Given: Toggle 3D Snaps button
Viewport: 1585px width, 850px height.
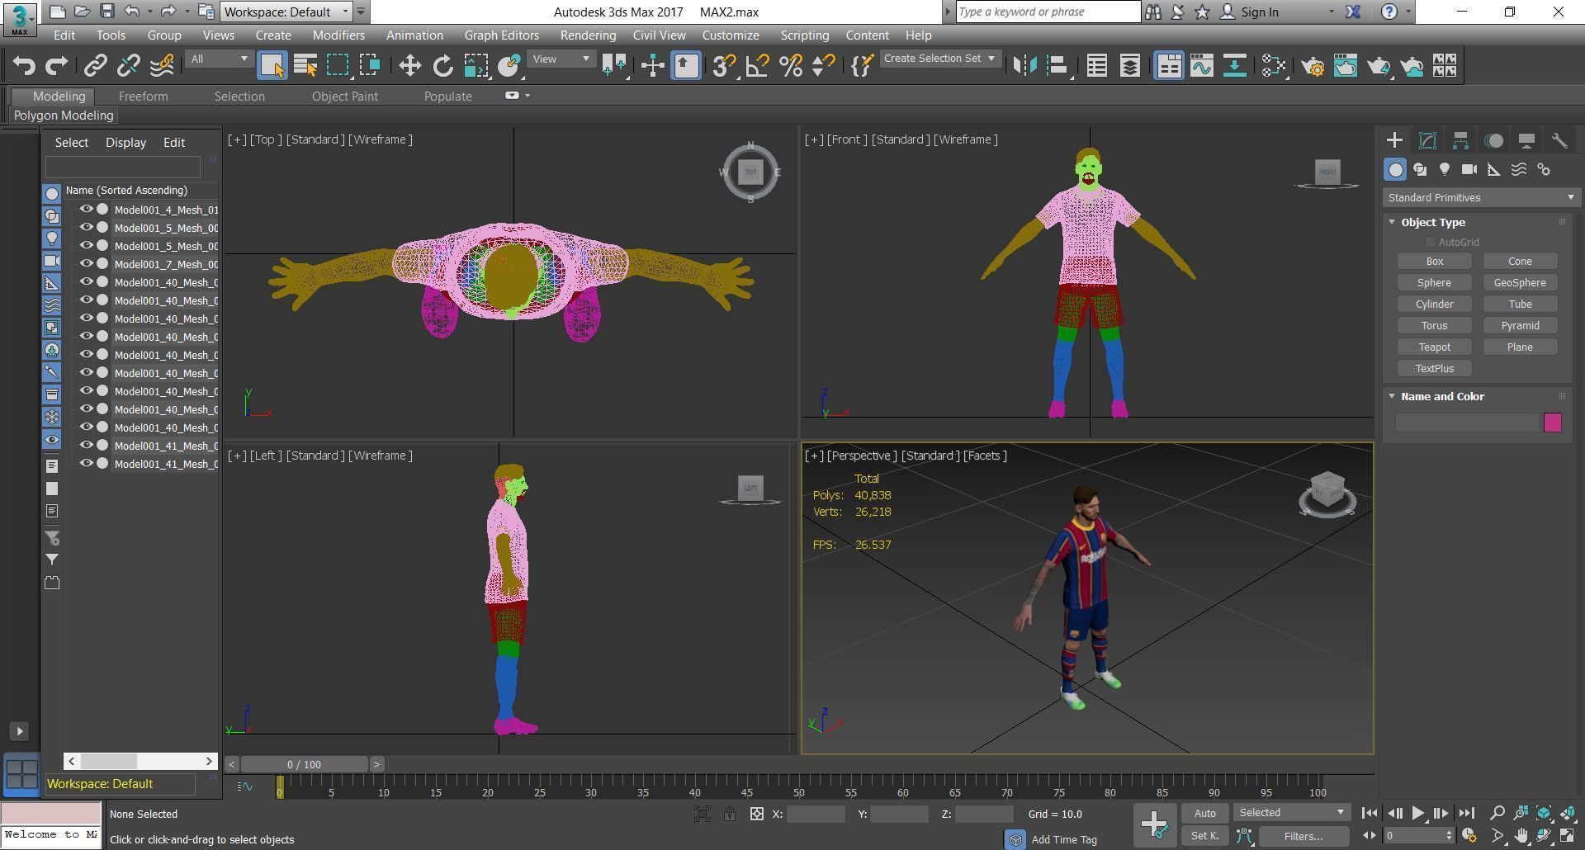Looking at the screenshot, I should pos(724,65).
